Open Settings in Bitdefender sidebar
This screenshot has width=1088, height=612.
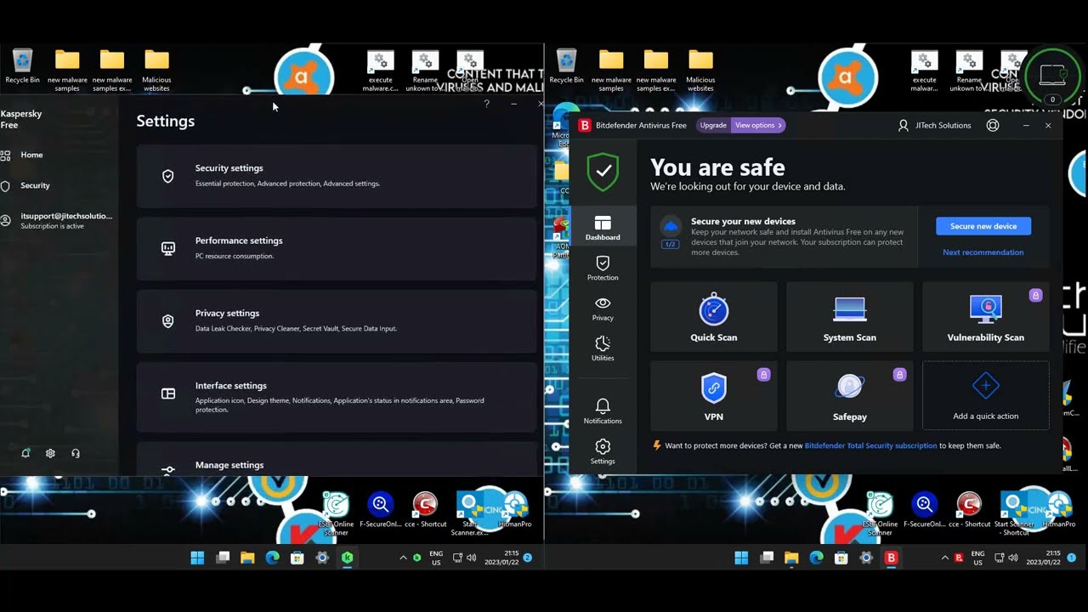tap(603, 451)
